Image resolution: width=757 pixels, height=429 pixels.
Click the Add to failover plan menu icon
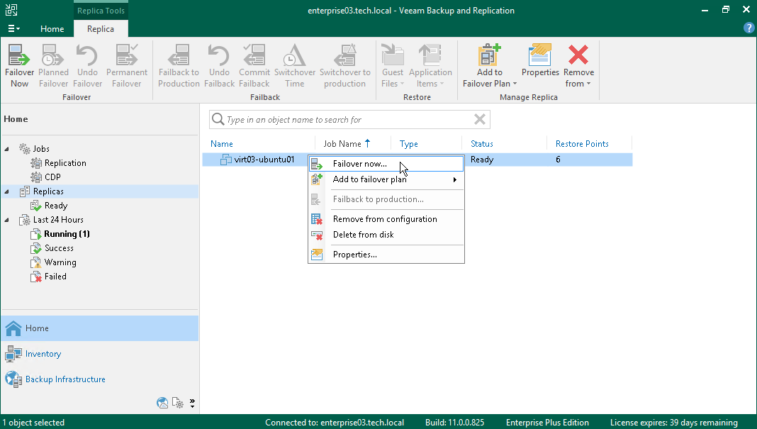point(317,179)
